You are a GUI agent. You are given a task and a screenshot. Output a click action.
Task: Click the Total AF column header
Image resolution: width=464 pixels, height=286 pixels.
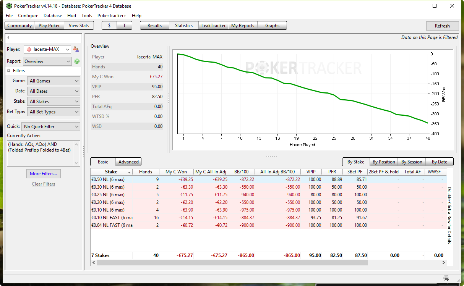coord(412,172)
